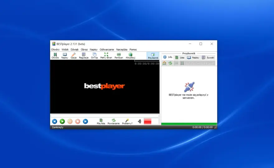274x168 pixels.
Task: Click the greyed film information button
Action: coord(197,63)
